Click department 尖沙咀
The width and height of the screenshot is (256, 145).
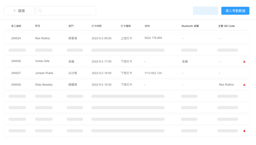click(x=73, y=73)
